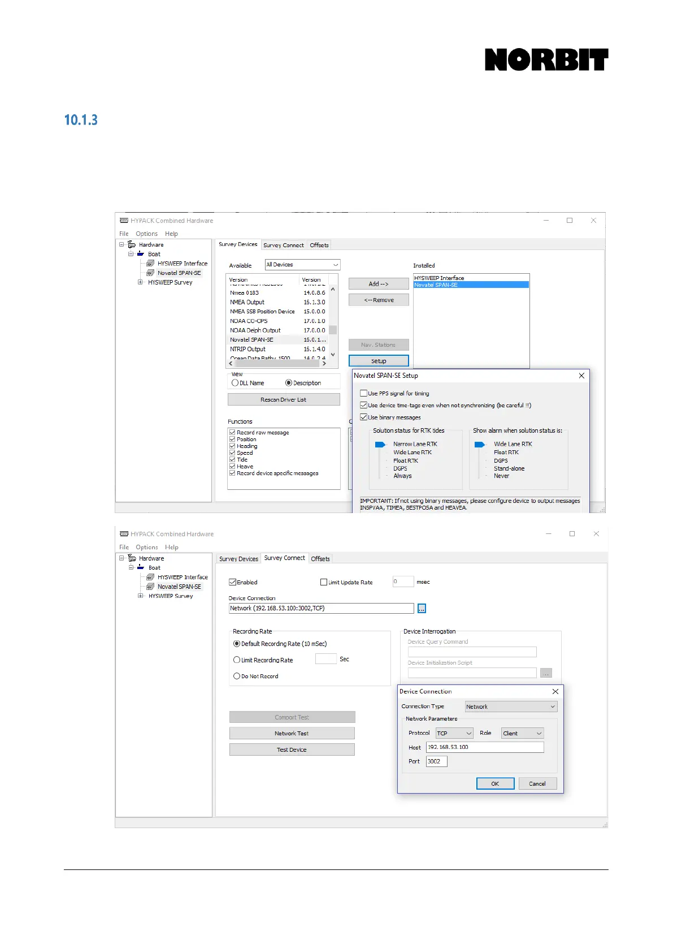This screenshot has width=673, height=952.
Task: Open File menu in upper HYPACK window
Action: (124, 234)
